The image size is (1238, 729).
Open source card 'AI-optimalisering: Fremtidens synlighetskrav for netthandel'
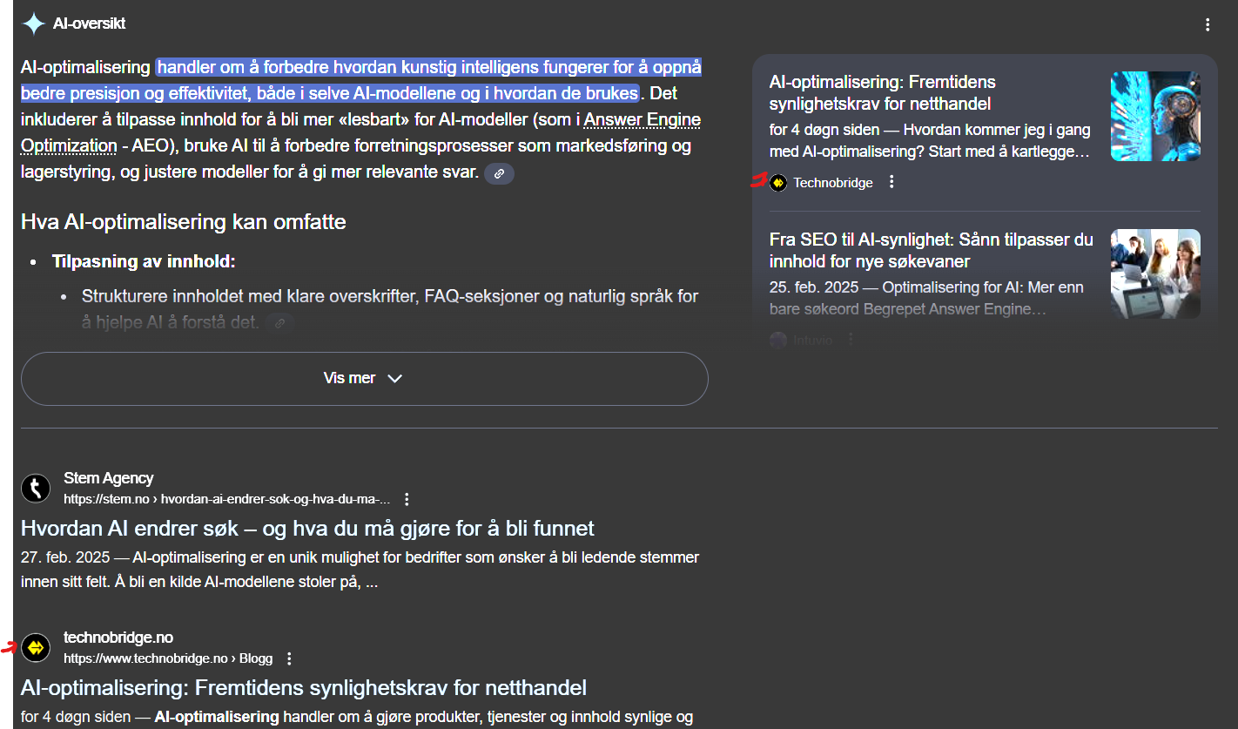pos(882,93)
